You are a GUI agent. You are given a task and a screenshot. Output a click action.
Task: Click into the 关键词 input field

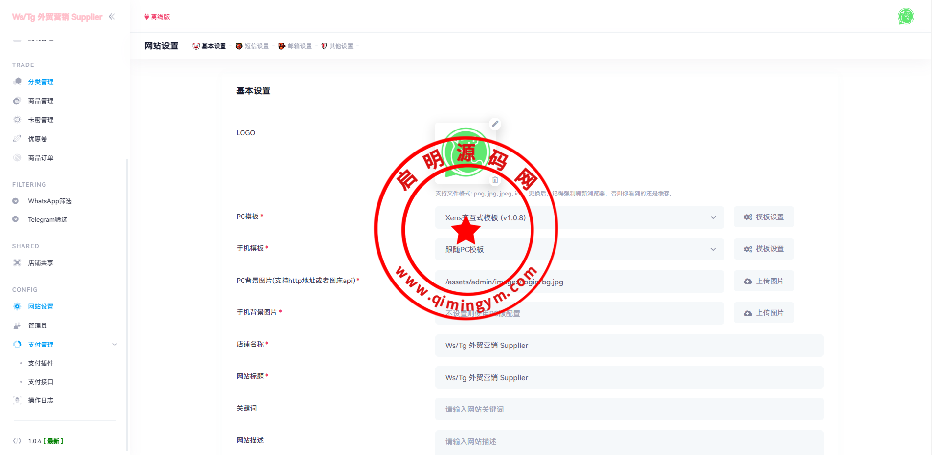(x=629, y=409)
